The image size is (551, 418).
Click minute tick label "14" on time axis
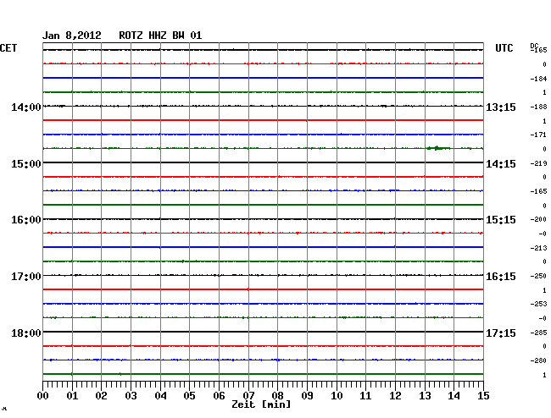pos(454,396)
